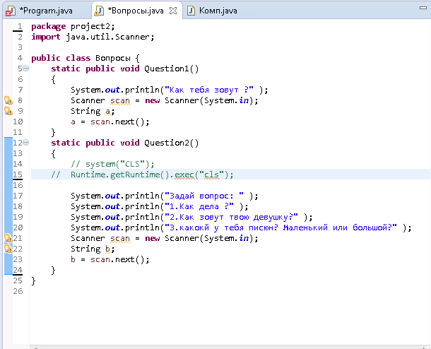
Task: Click the Комп.java file icon
Action: point(191,11)
